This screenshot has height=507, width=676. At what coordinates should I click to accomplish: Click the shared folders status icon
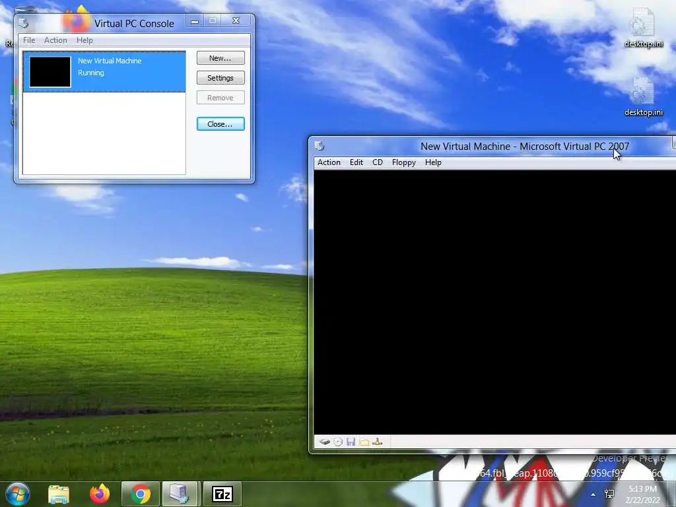[x=364, y=442]
